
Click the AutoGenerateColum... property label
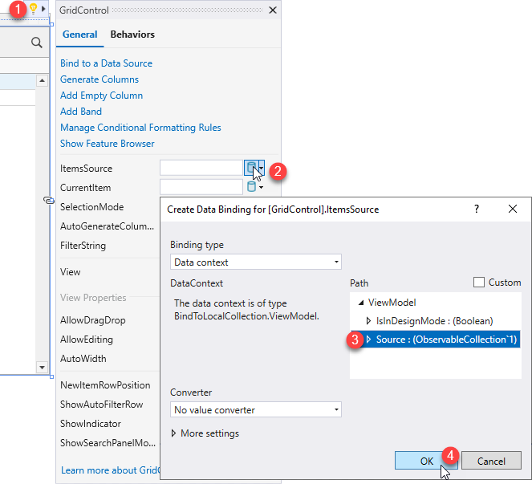[x=107, y=226]
